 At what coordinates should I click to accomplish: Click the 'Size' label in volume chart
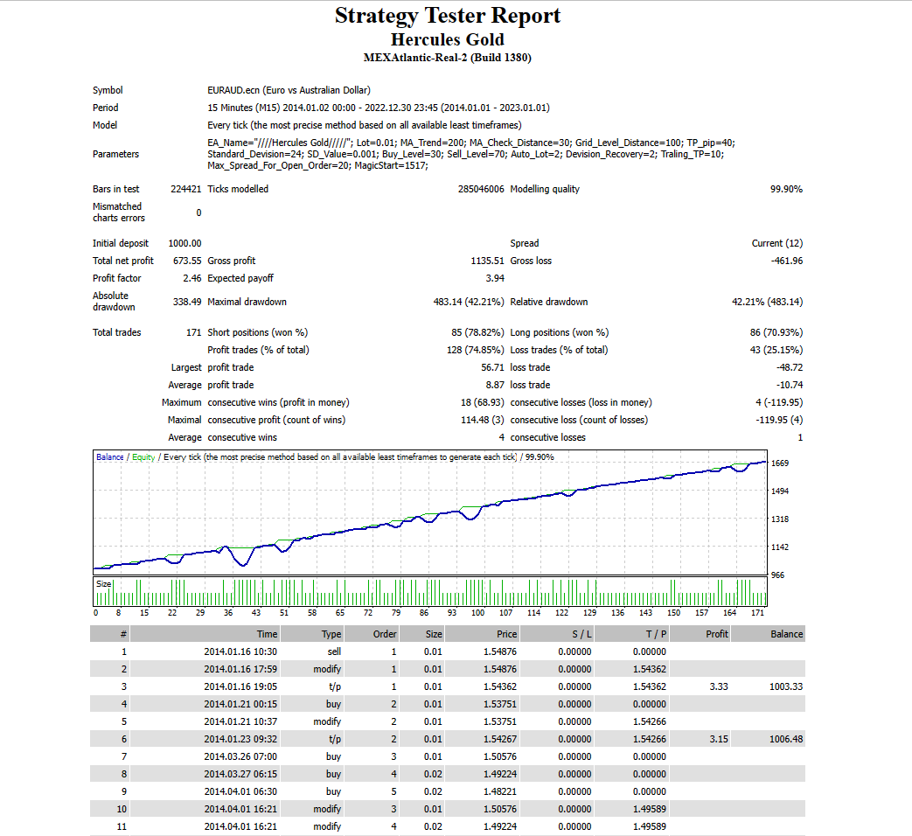[x=103, y=584]
